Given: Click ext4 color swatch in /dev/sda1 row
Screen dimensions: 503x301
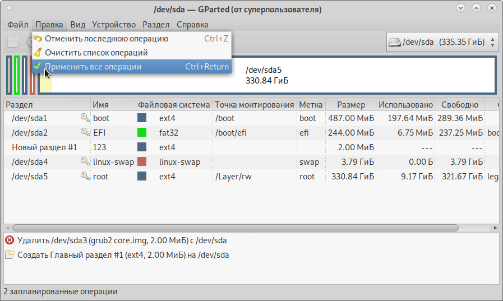Looking at the screenshot, I should pyautogui.click(x=142, y=118).
